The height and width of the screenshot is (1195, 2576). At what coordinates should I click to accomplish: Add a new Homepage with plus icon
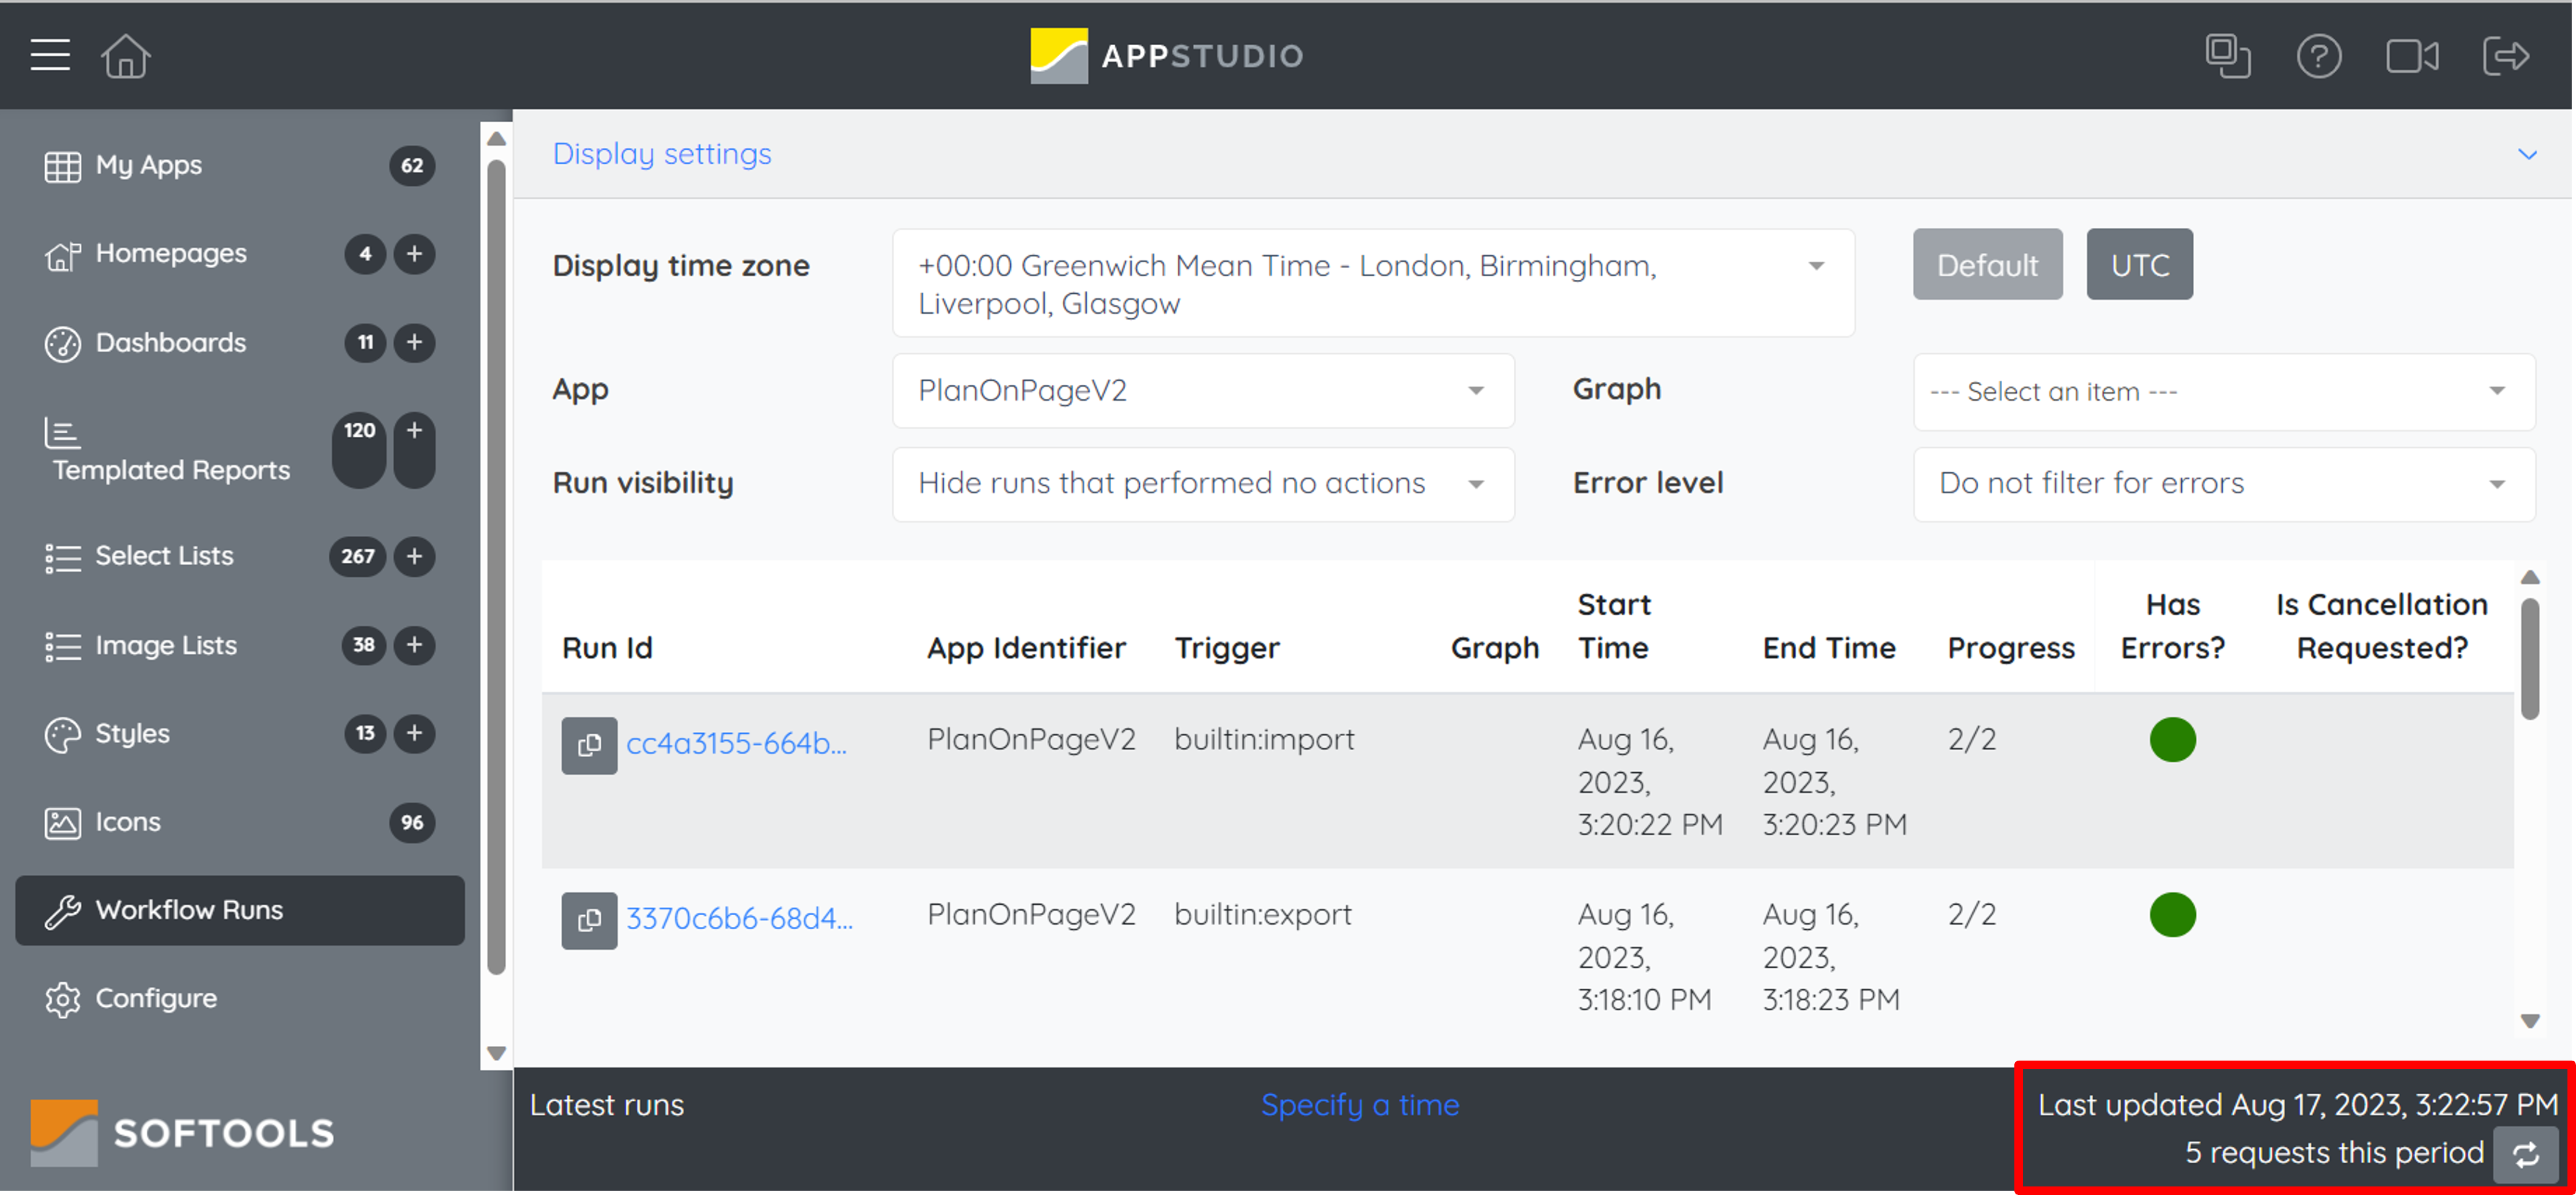tap(414, 254)
